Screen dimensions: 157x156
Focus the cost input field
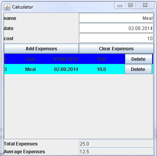116,38
